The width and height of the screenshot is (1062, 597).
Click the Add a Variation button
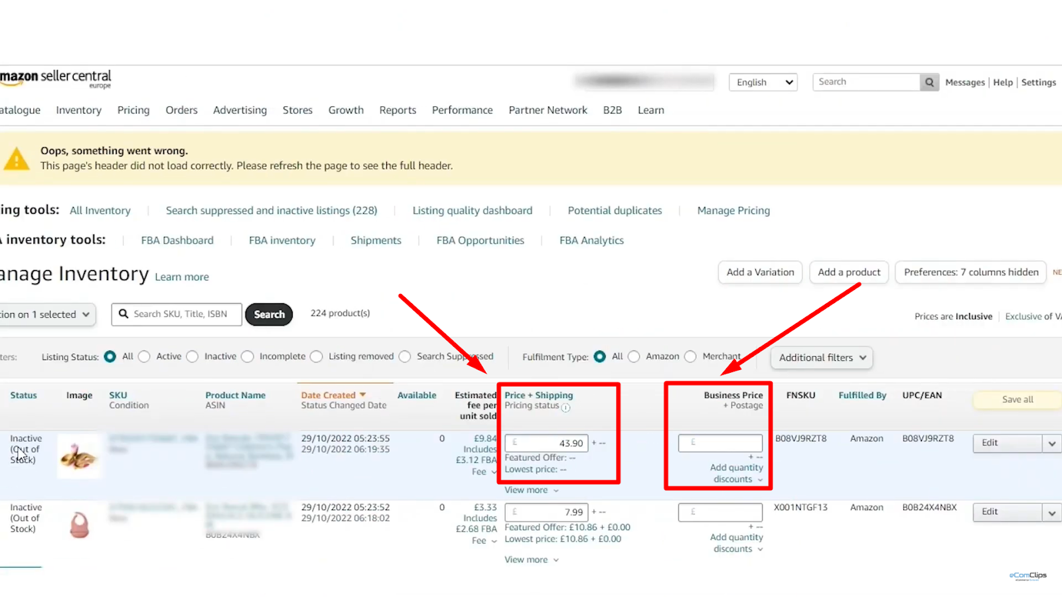click(x=761, y=273)
